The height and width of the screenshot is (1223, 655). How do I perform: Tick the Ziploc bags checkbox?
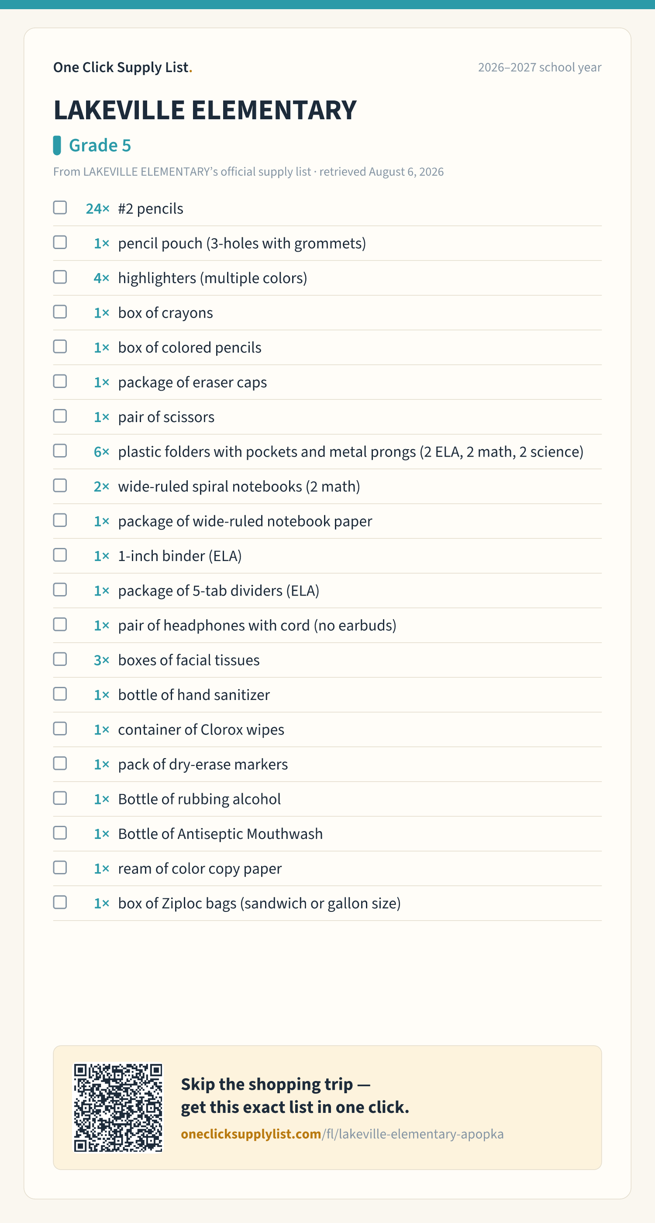(60, 902)
